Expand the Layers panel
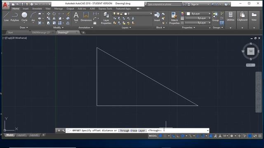264x148 pixels. (x=127, y=28)
